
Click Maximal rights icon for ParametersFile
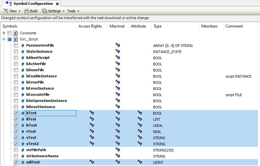pyautogui.click(x=118, y=45)
